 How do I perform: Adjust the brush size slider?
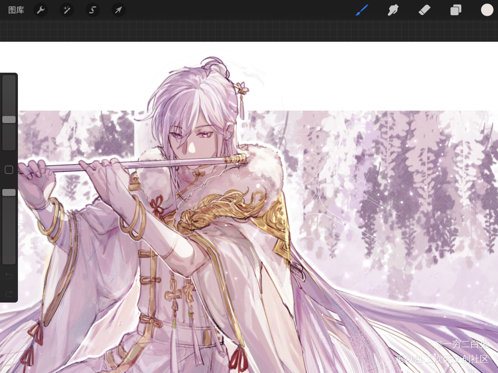[x=9, y=113]
